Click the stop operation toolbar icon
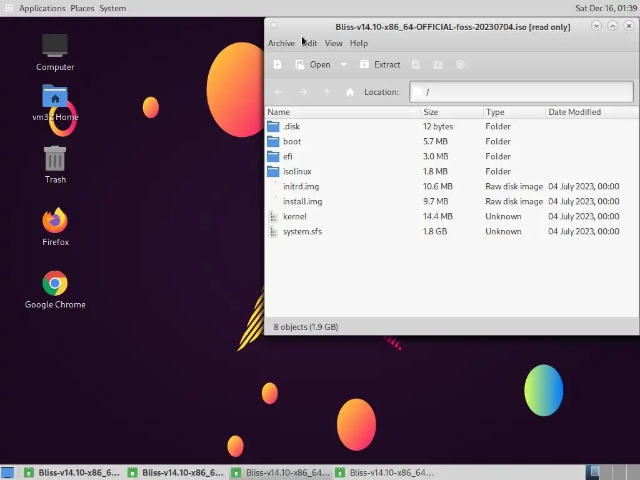The width and height of the screenshot is (640, 480). pyautogui.click(x=461, y=64)
